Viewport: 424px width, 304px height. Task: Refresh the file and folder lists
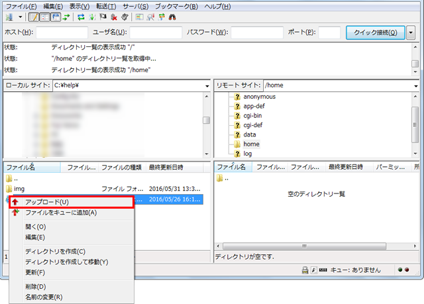pyautogui.click(x=81, y=17)
